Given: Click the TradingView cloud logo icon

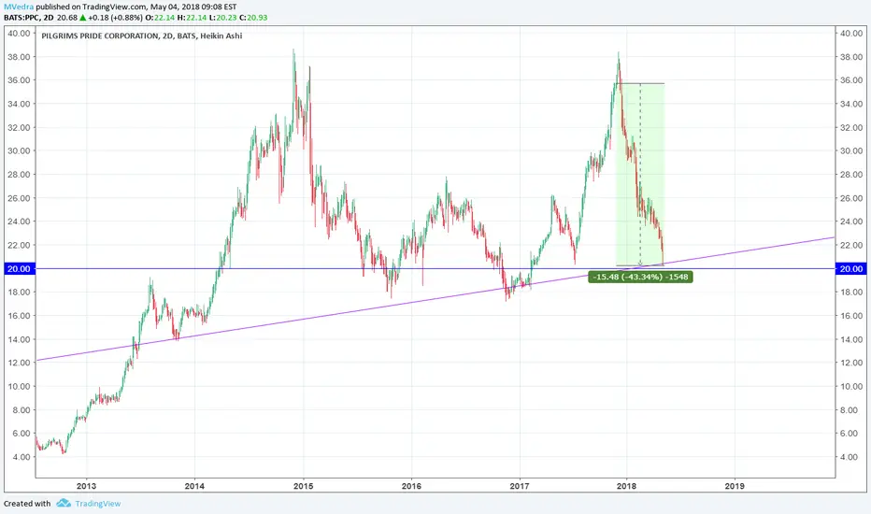Looking at the screenshot, I should click(x=64, y=503).
